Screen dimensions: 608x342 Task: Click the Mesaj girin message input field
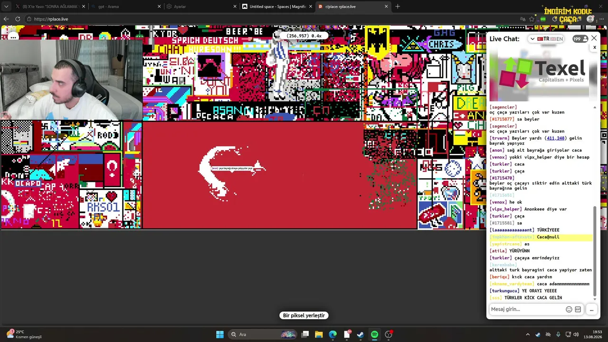526,309
